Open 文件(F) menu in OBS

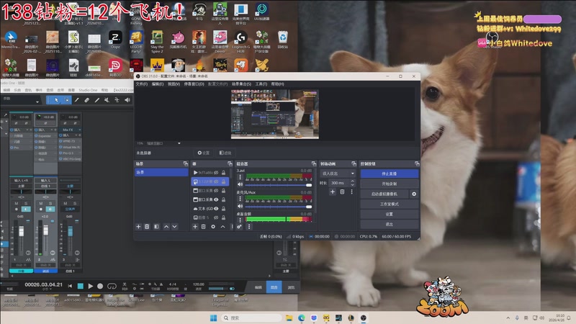click(x=141, y=84)
